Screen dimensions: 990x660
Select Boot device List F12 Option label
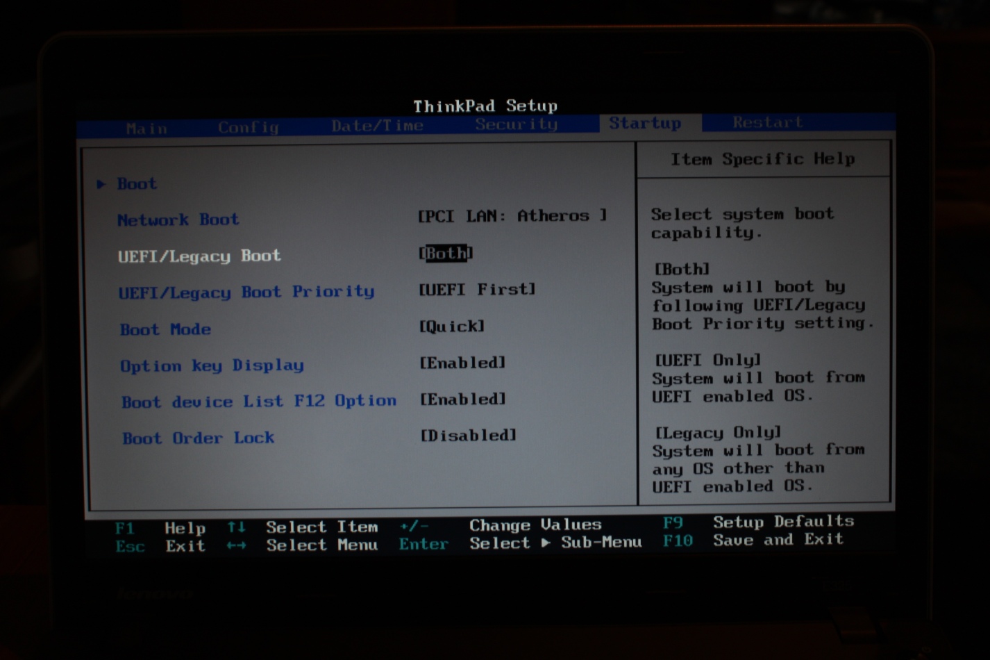259,402
